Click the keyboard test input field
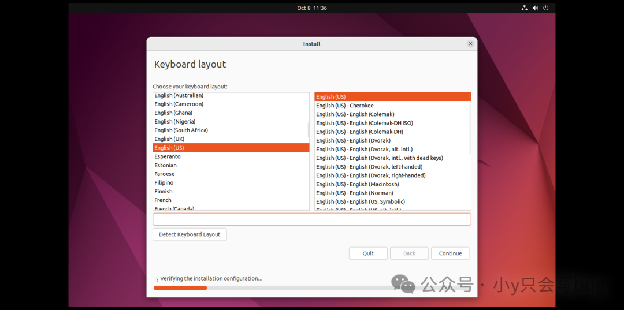 (311, 219)
